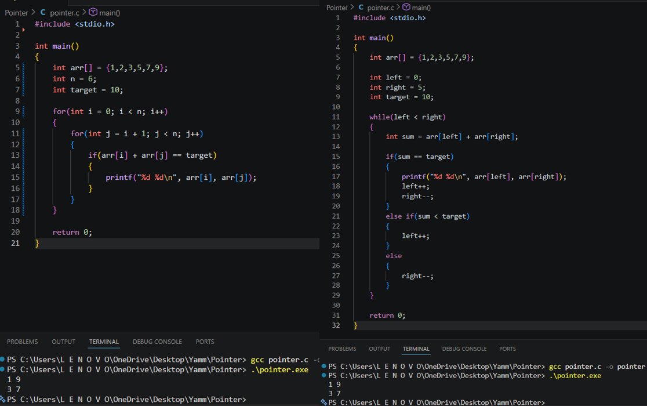Screen dimensions: 647x406
Task: Click the C file icon in right breadcrumb
Action: click(361, 8)
